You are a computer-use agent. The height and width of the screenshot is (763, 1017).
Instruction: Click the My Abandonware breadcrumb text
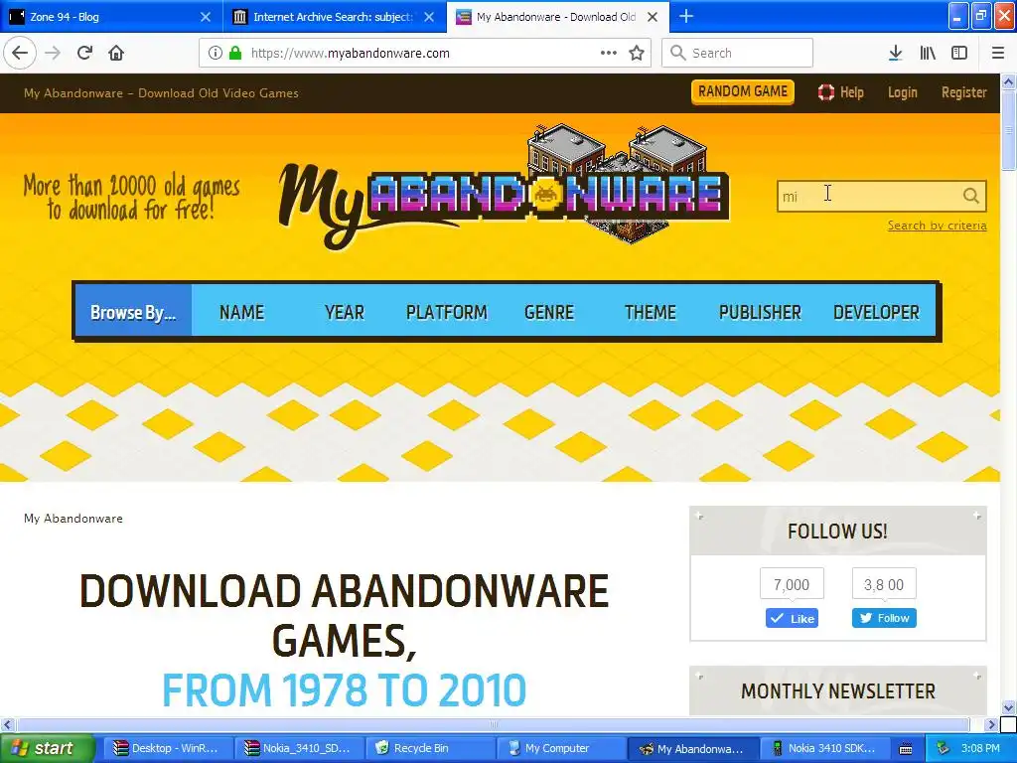pos(73,518)
